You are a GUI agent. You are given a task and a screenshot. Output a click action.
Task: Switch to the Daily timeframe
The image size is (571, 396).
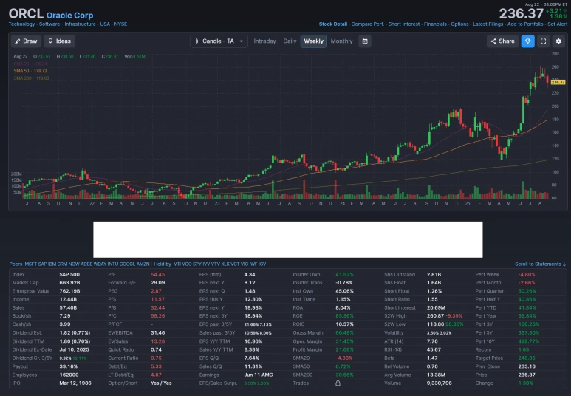tap(290, 41)
